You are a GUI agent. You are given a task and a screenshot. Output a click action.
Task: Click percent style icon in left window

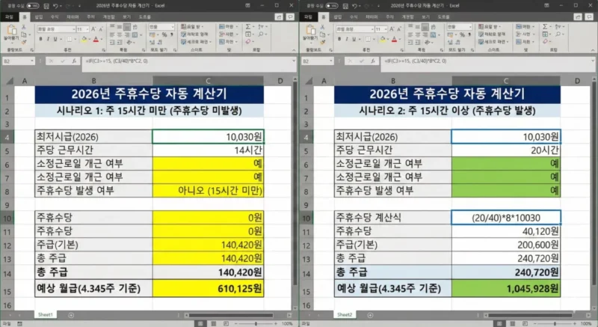(x=164, y=34)
